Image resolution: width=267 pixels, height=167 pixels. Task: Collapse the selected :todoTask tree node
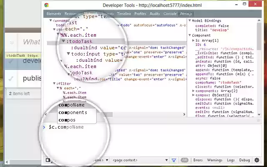click(x=63, y=41)
